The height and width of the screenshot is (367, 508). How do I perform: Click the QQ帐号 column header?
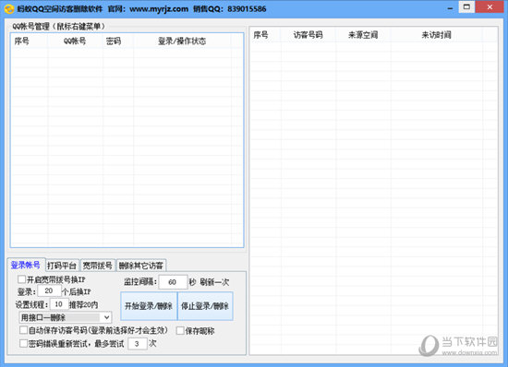point(75,41)
